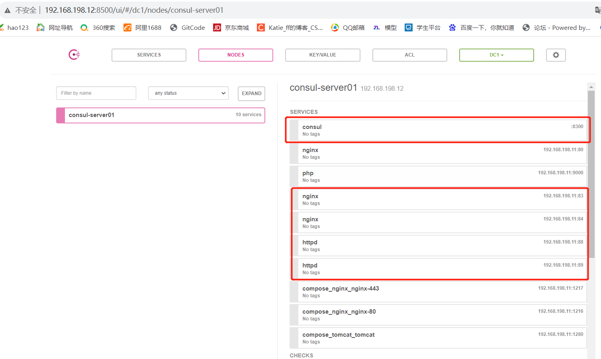Click the Consul logo icon
The height and width of the screenshot is (359, 601).
[74, 55]
